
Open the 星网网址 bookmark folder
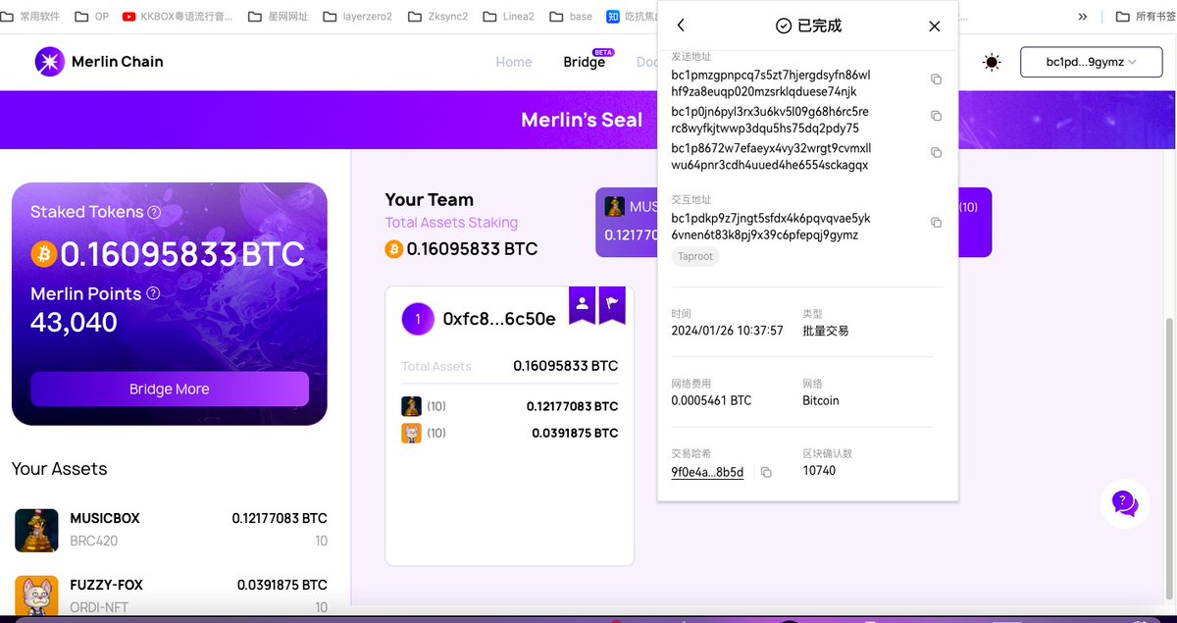tap(278, 17)
